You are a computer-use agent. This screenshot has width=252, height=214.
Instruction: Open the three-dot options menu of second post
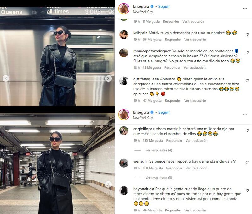pyautogui.click(x=245, y=115)
